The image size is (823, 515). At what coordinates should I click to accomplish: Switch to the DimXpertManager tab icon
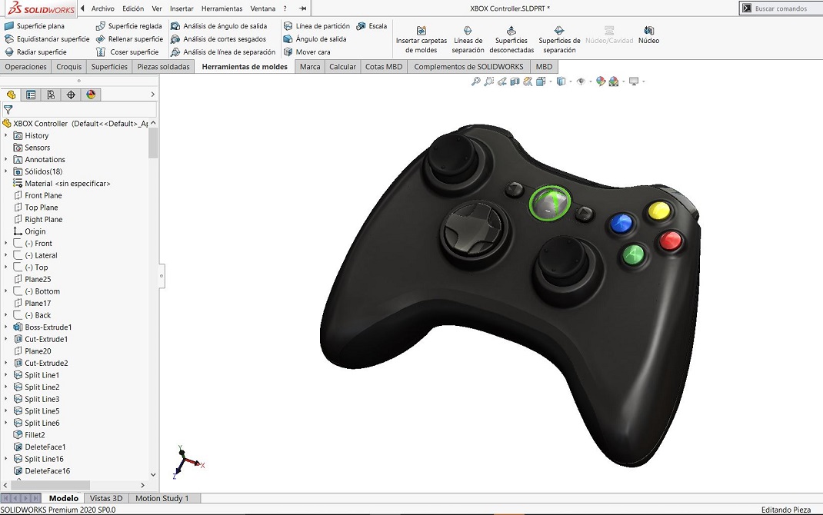[x=71, y=95]
